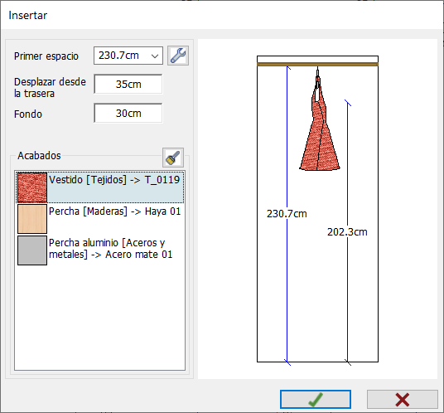Click the 230.7cm combo box value
444x413 pixels.
click(x=118, y=56)
